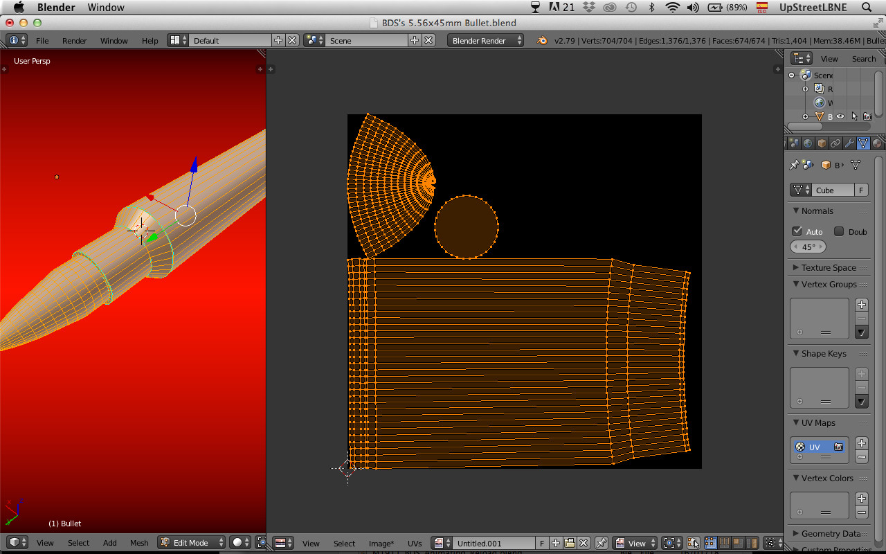This screenshot has width=886, height=554.
Task: Delete the Default screen layout
Action: [x=292, y=40]
